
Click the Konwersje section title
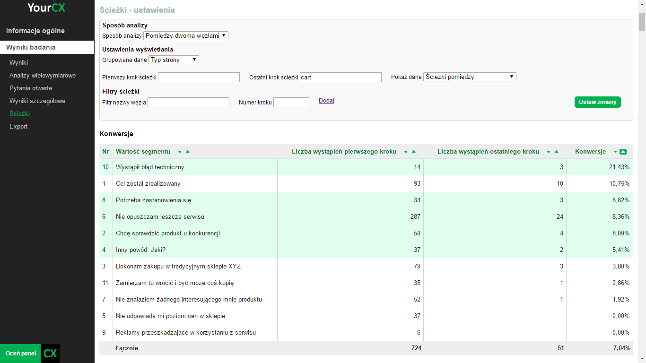tap(116, 134)
